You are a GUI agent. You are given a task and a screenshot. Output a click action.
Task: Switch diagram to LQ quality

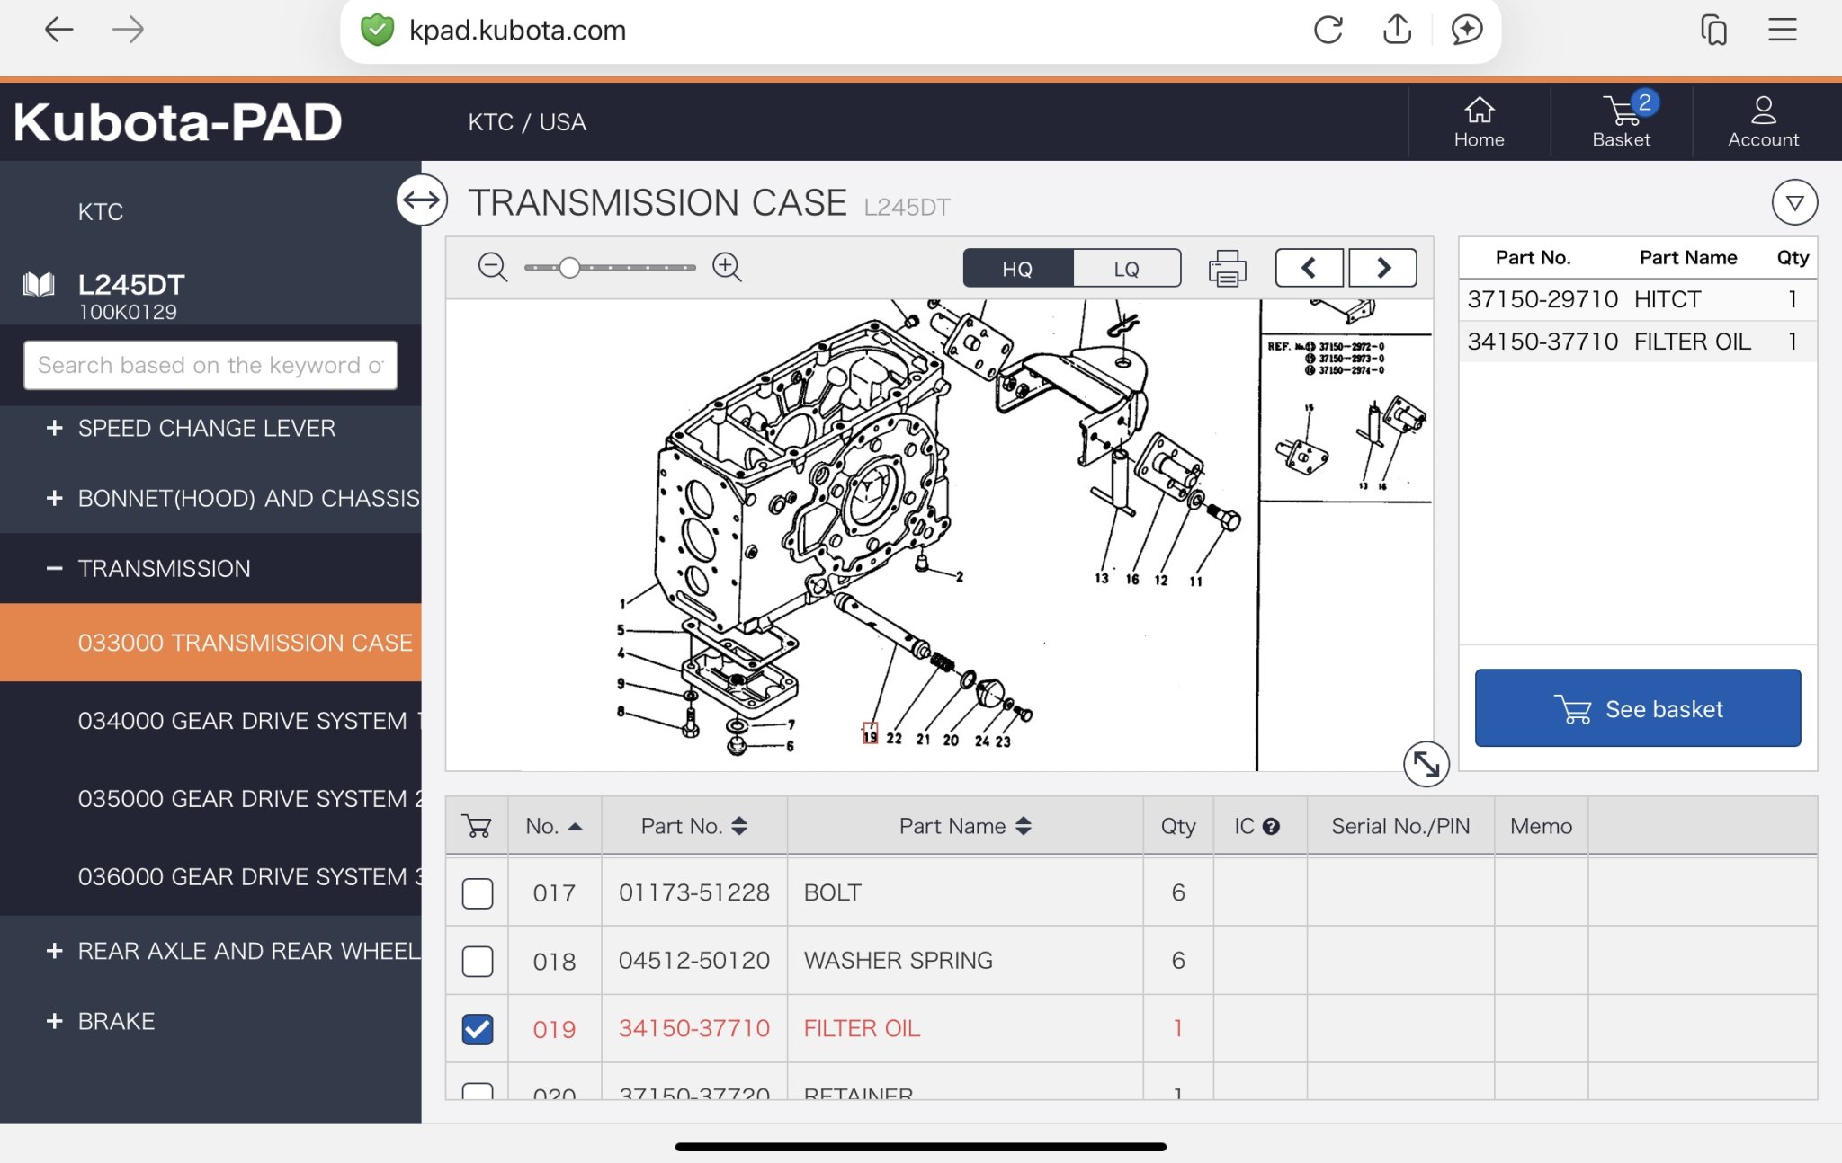point(1127,269)
